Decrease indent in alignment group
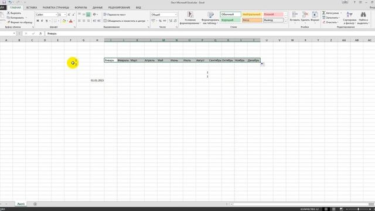Image resolution: width=375 pixels, height=211 pixels. (94, 21)
